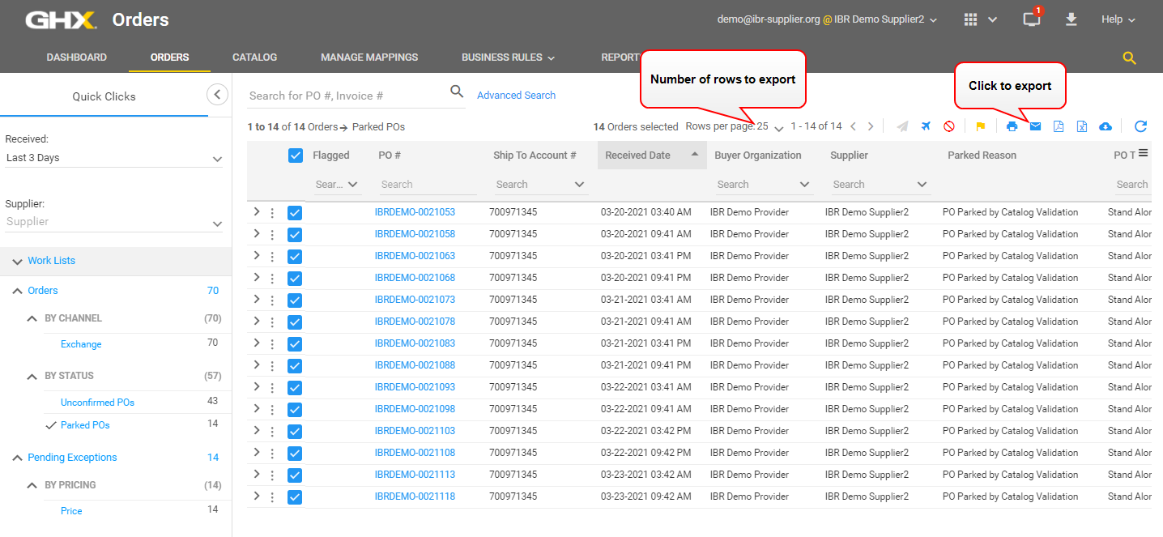Click the yellow search icon in navigation bar

point(1130,58)
